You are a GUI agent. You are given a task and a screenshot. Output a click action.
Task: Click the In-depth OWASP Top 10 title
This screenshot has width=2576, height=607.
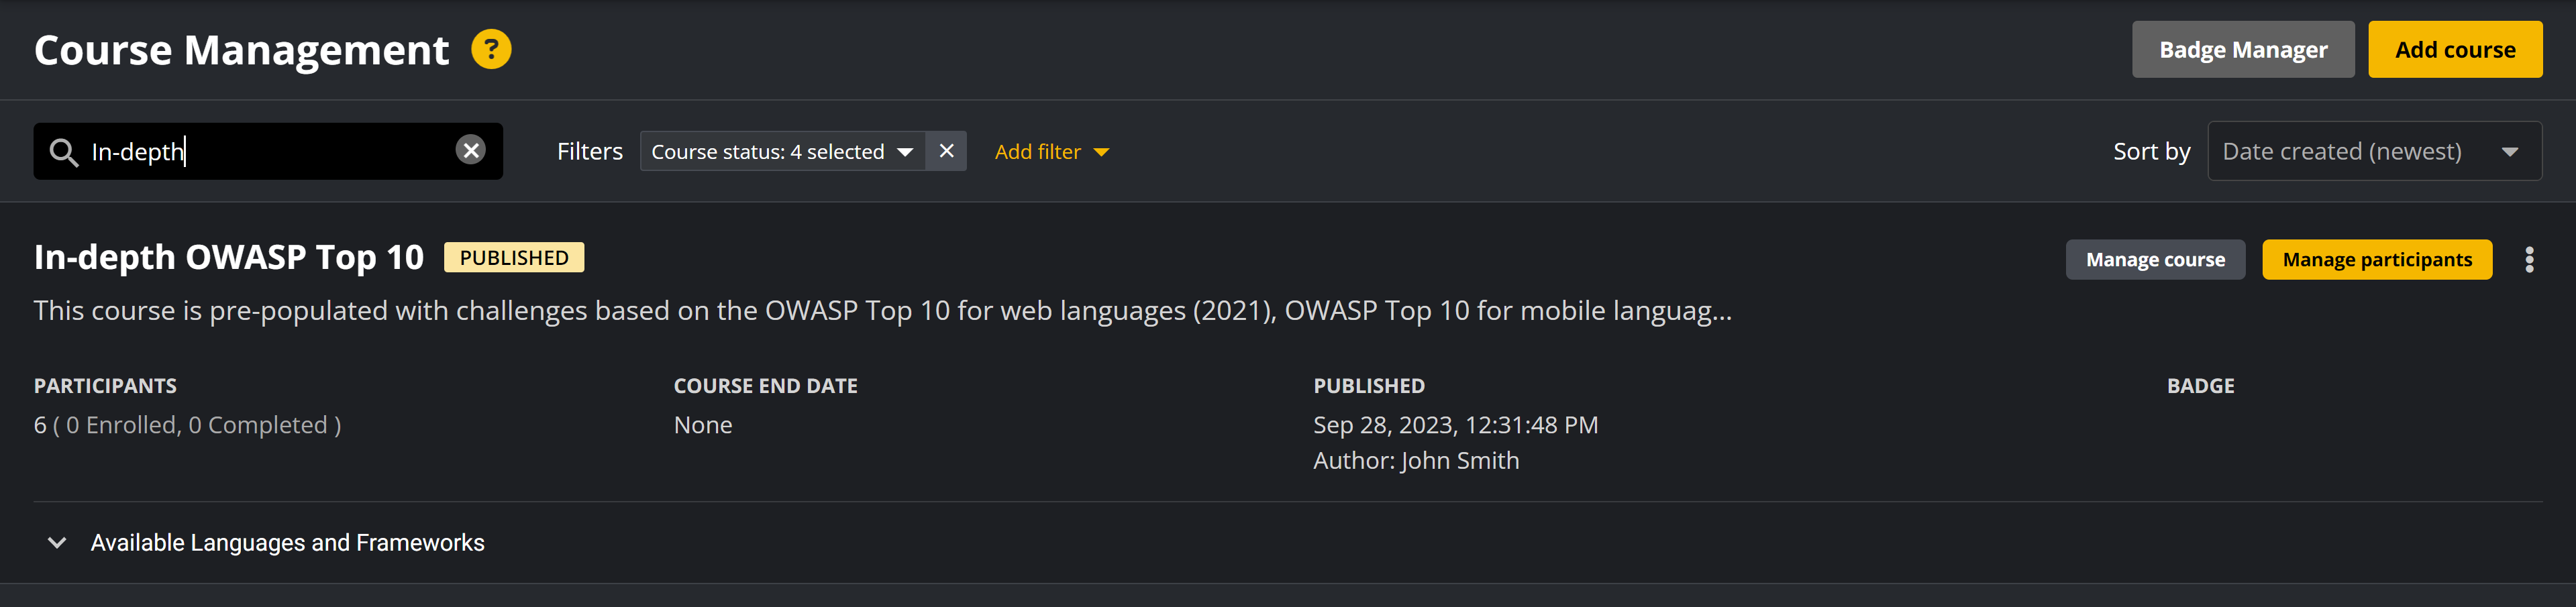[x=229, y=258]
